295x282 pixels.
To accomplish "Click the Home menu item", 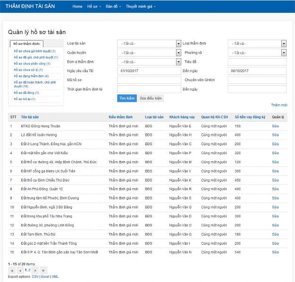I will (77, 7).
